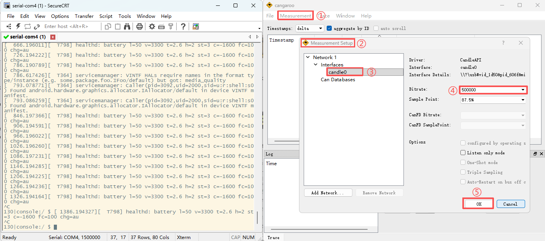Open the Session Manager icon in SecureCRT toolbar
The height and width of the screenshot is (241, 545).
9,26
